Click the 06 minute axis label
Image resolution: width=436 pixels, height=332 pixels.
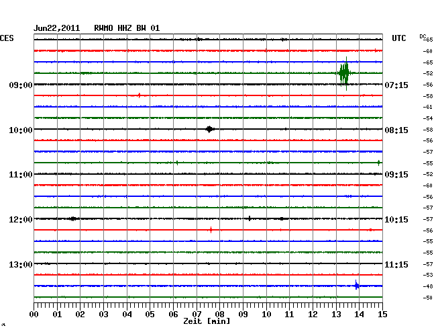173,315
